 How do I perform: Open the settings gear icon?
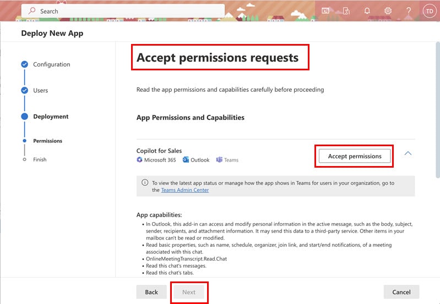point(388,11)
